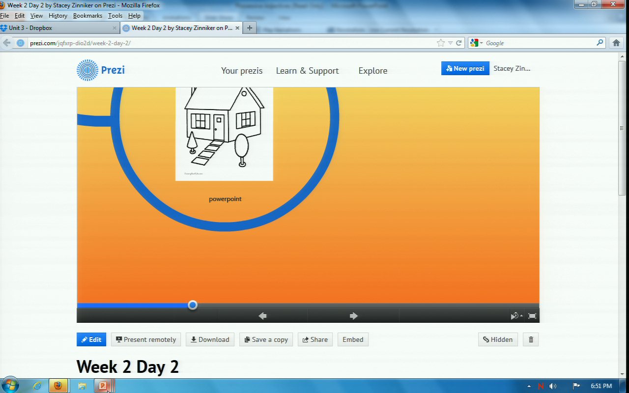Toggle Hidden privacy setting button
629x393 pixels.
click(x=497, y=339)
